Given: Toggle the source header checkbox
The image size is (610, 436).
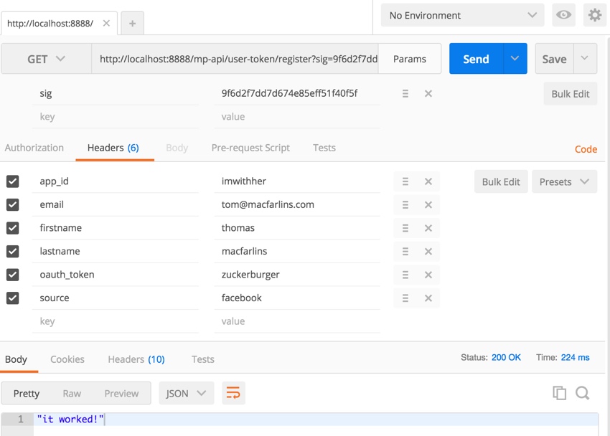Looking at the screenshot, I should point(12,298).
